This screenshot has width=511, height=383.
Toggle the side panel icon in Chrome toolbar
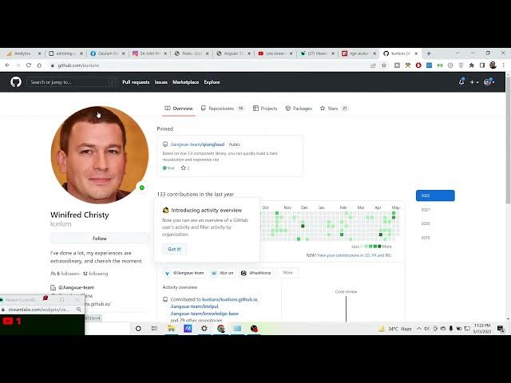pyautogui.click(x=482, y=65)
